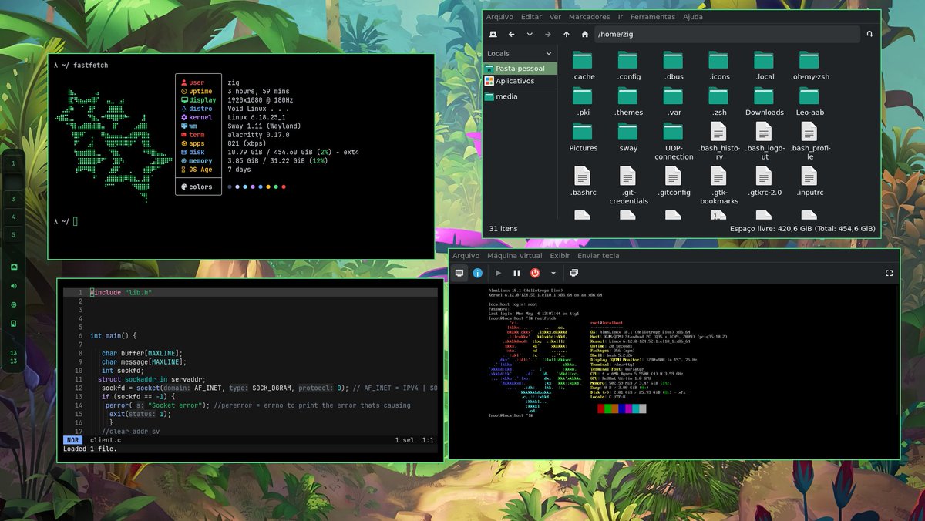This screenshot has width=925, height=521.
Task: Select the .icons folder
Action: pyautogui.click(x=719, y=66)
